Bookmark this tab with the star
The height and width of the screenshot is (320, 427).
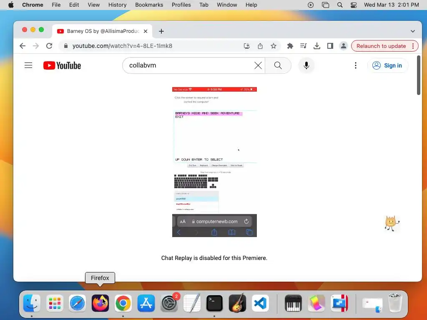[274, 46]
